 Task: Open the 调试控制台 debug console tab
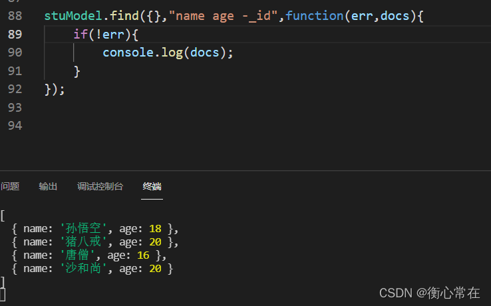coord(100,186)
